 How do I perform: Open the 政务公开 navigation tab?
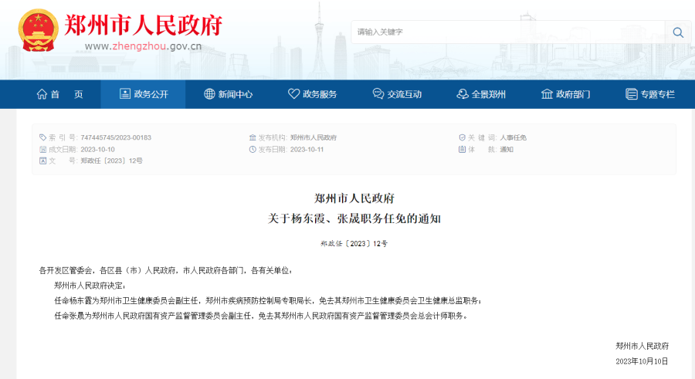pyautogui.click(x=144, y=94)
